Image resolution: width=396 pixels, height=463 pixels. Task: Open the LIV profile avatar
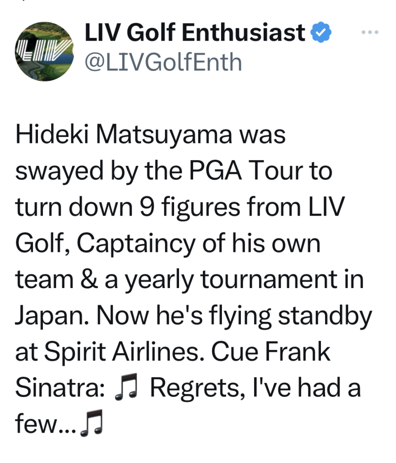(43, 51)
